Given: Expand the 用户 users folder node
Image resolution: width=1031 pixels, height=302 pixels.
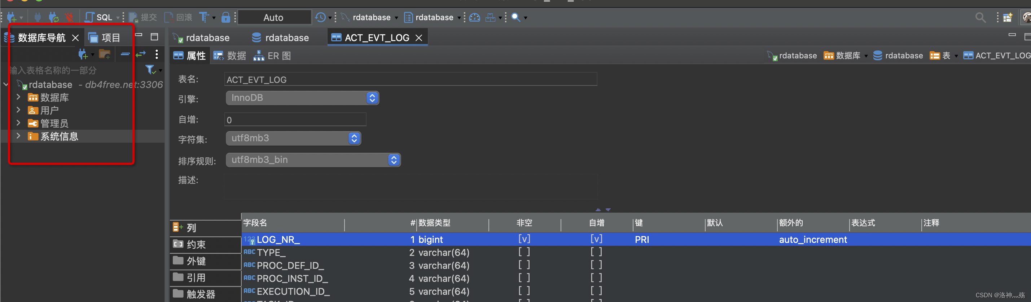Looking at the screenshot, I should [x=18, y=110].
